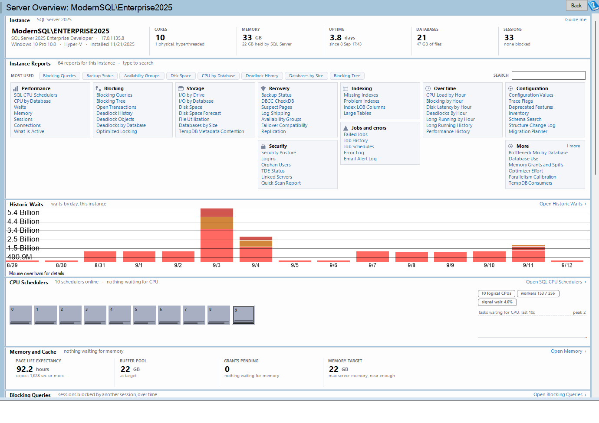
Task: Select the CPU by Database most-used pill
Action: [x=218, y=76]
